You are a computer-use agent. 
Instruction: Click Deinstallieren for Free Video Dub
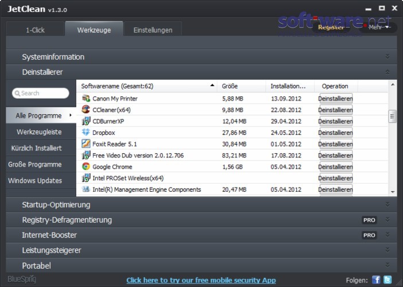pyautogui.click(x=336, y=155)
